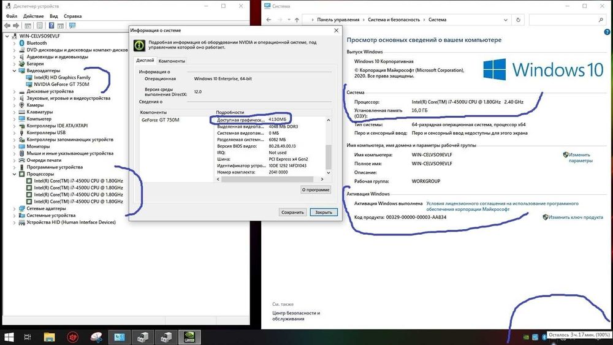Image resolution: width=613 pixels, height=345 pixels.
Task: Click the Back arrow in System window
Action: click(x=268, y=20)
